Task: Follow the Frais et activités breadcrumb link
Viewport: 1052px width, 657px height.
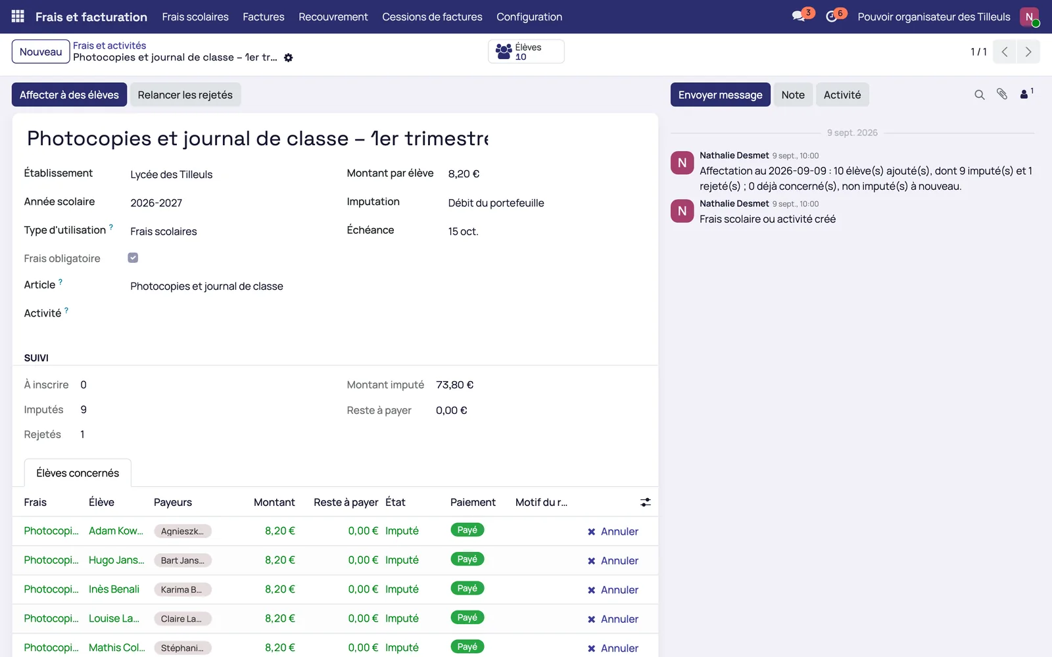Action: (x=110, y=45)
